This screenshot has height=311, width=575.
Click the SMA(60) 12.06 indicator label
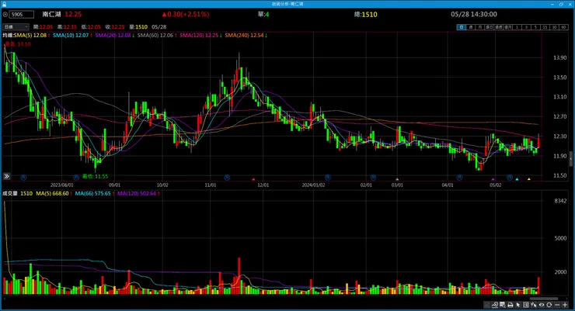(x=157, y=36)
